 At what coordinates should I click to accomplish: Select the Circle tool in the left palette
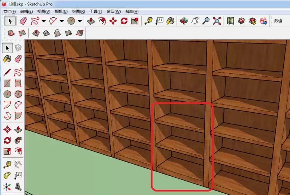(x=7, y=94)
